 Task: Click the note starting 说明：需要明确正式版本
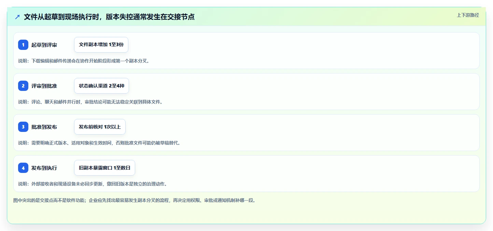coord(99,143)
